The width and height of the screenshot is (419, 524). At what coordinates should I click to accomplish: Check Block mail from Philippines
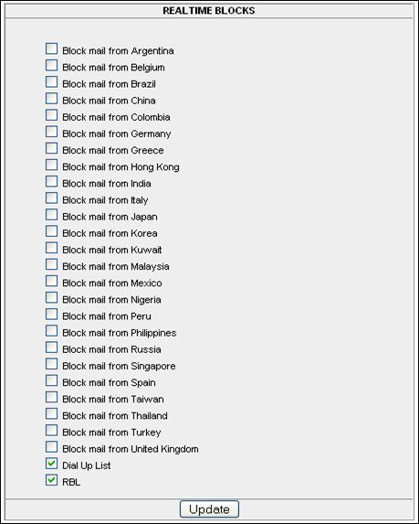click(51, 331)
